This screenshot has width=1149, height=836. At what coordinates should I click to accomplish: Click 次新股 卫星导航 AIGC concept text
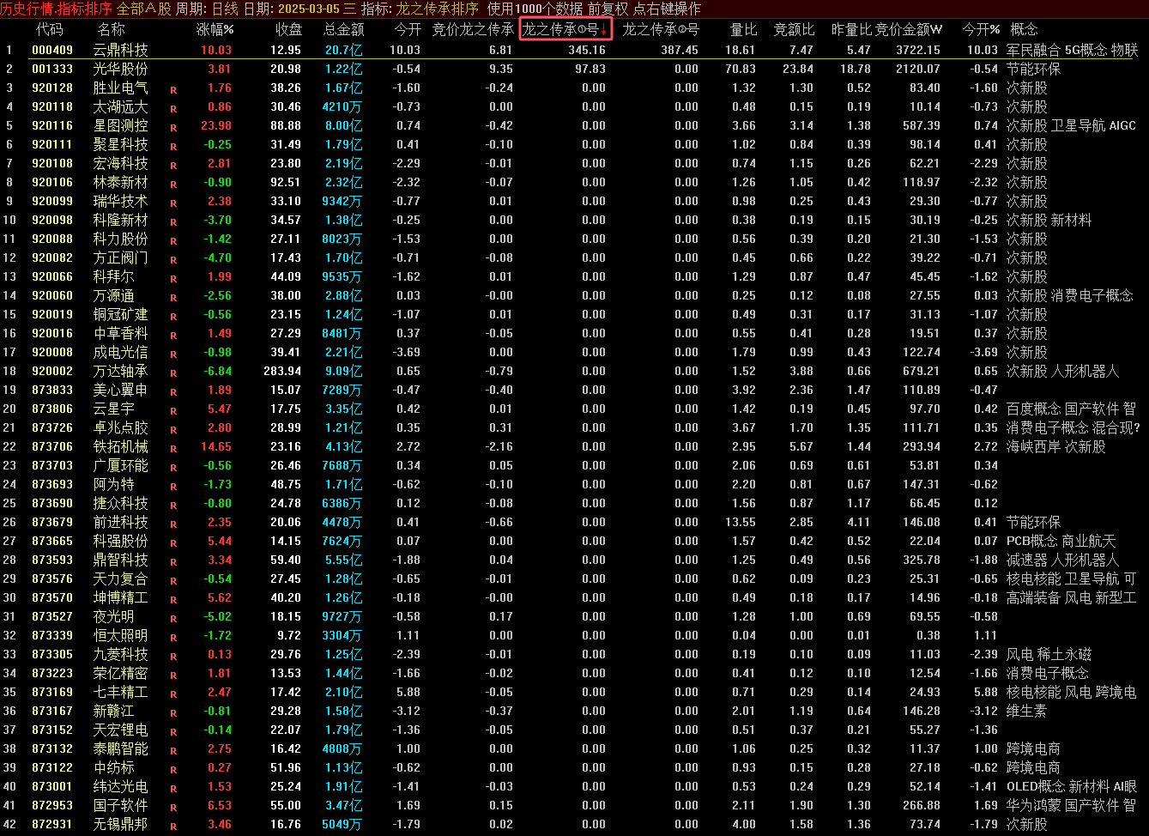[x=1071, y=125]
